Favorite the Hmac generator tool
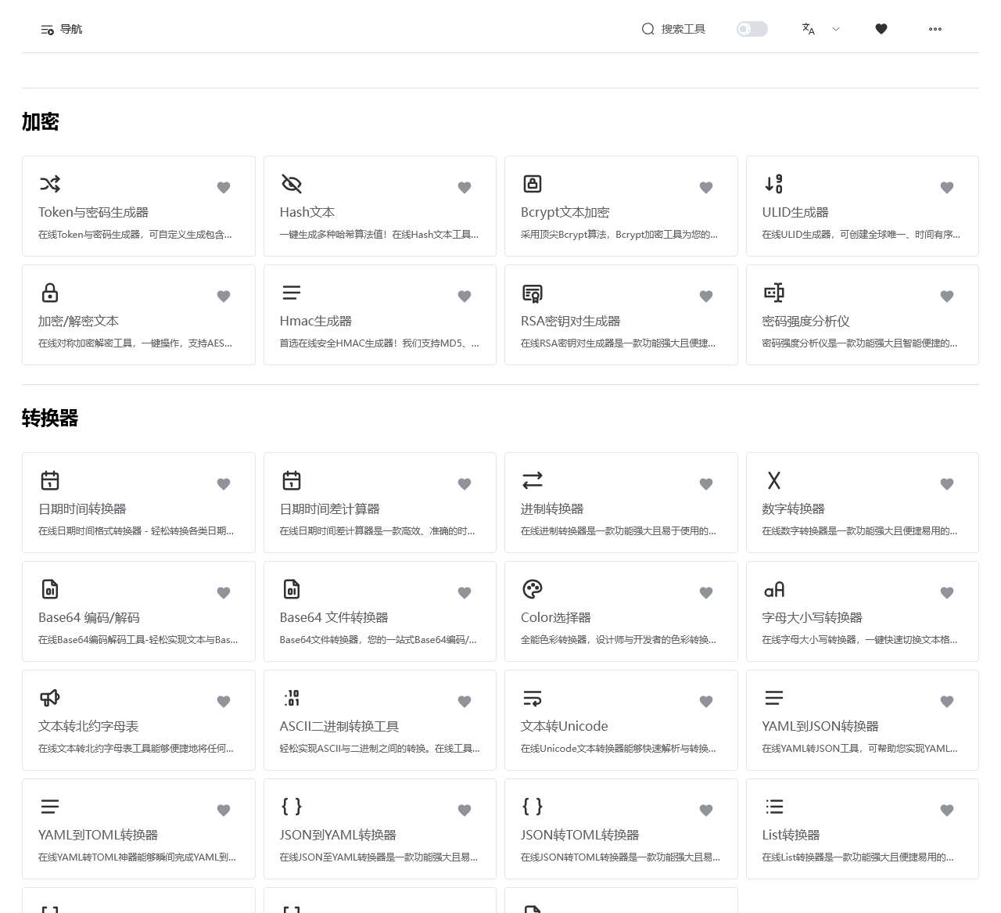 (x=464, y=297)
